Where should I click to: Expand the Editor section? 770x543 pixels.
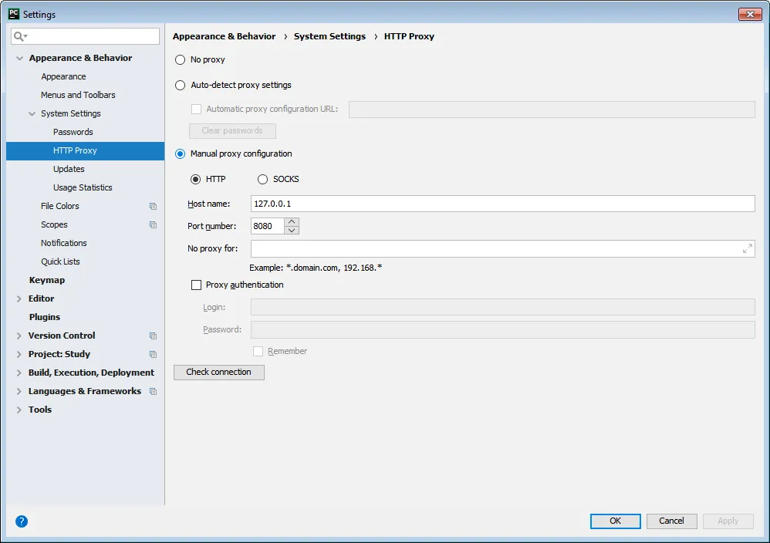(x=19, y=298)
